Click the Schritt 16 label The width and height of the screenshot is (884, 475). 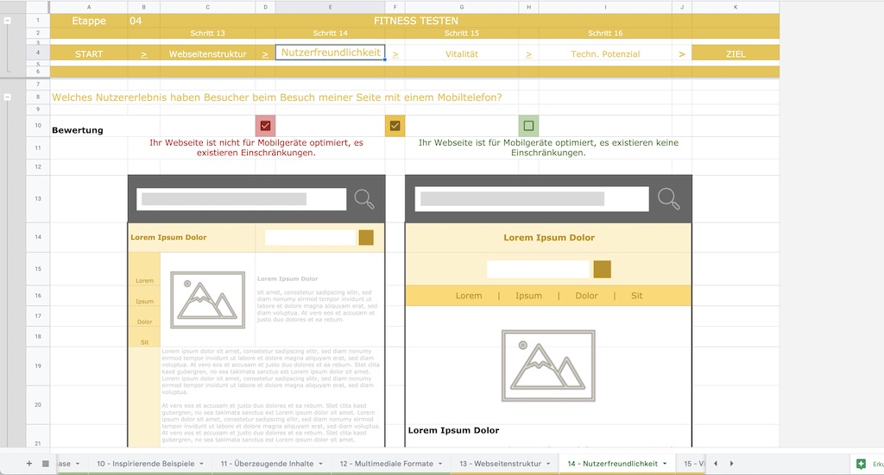(605, 34)
